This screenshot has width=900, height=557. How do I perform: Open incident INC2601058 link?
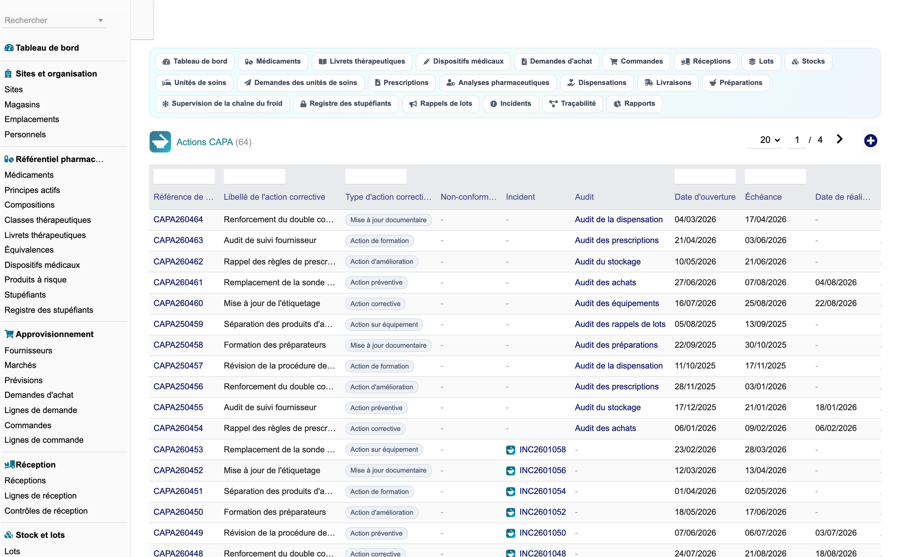click(542, 450)
